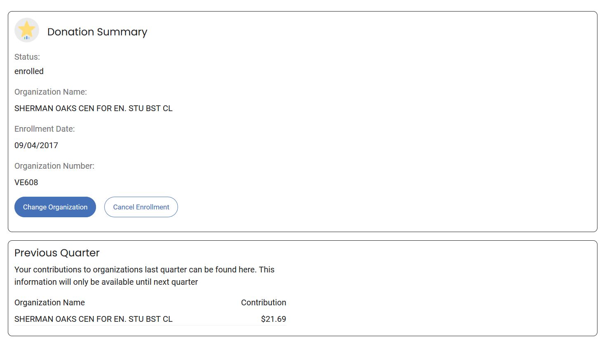This screenshot has height=344, width=609.
Task: Click the Organization Number label
Action: (54, 166)
